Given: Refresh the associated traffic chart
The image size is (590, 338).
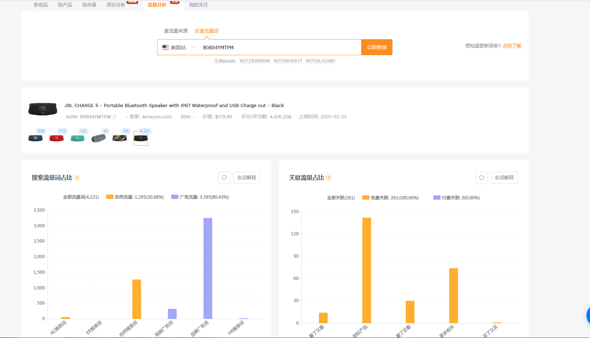Looking at the screenshot, I should pos(482,178).
